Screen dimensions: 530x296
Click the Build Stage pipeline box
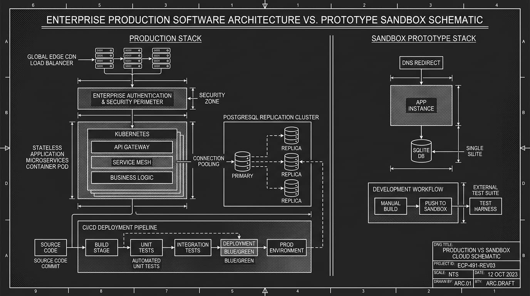pyautogui.click(x=101, y=247)
